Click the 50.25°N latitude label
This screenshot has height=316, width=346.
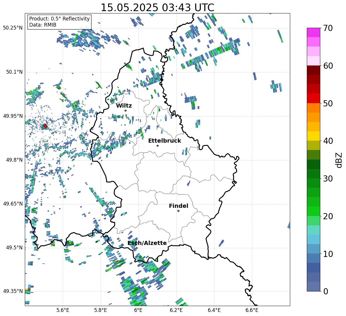click(13, 28)
